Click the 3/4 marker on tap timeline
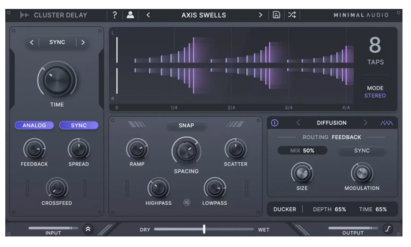This screenshot has height=247, width=411. 289,107
